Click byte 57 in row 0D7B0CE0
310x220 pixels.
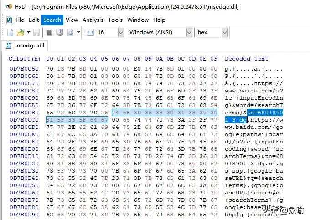(148, 134)
